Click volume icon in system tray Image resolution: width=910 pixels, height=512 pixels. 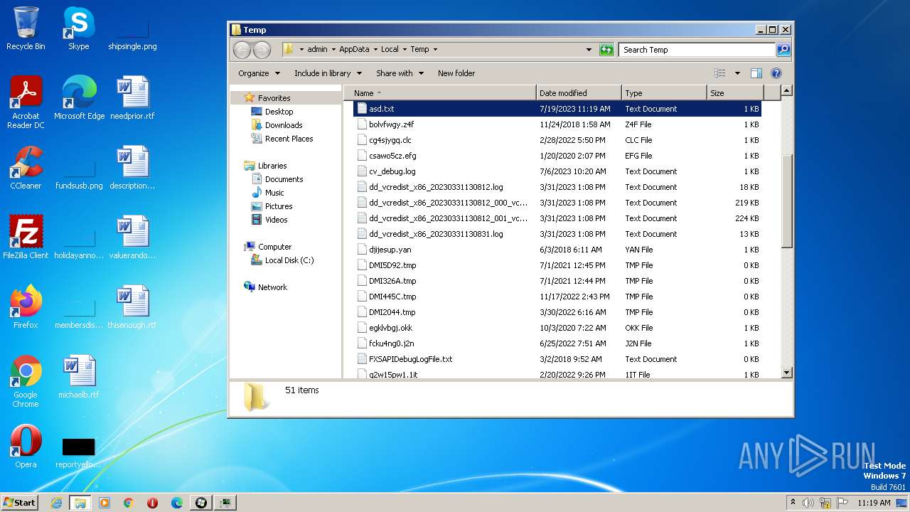808,503
